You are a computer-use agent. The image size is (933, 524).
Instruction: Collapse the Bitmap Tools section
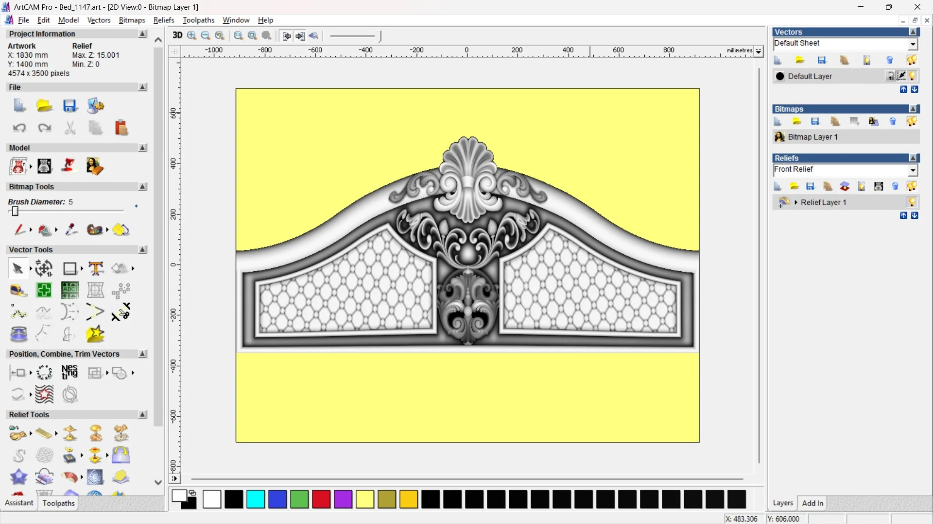(x=142, y=187)
